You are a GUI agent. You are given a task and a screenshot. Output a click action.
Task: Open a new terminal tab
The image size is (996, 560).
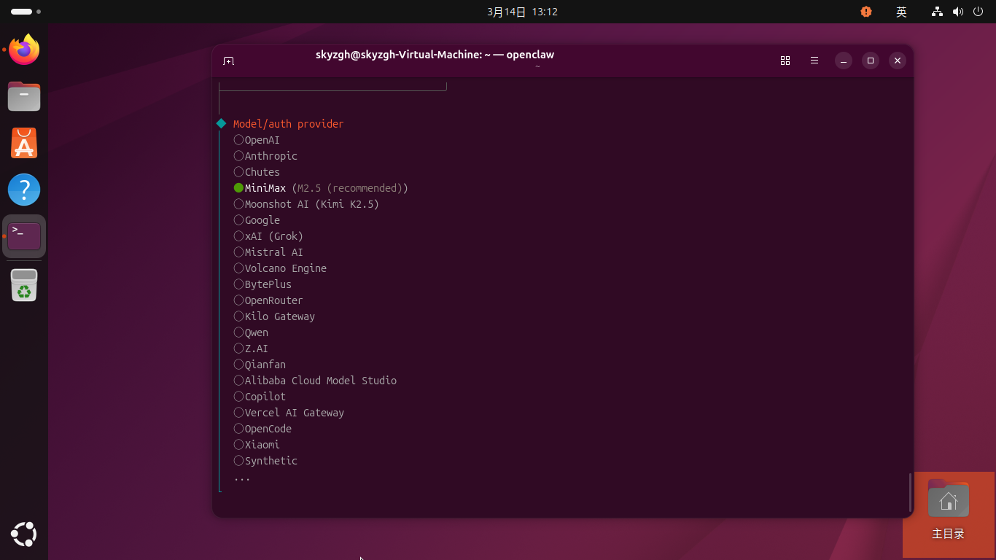228,61
